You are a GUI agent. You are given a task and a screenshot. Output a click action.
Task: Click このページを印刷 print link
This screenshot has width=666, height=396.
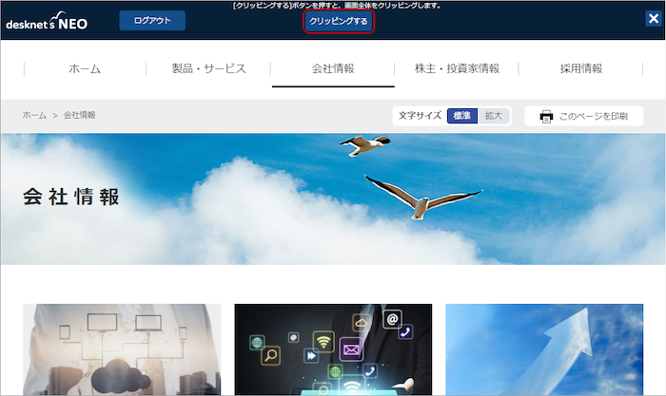click(x=593, y=116)
